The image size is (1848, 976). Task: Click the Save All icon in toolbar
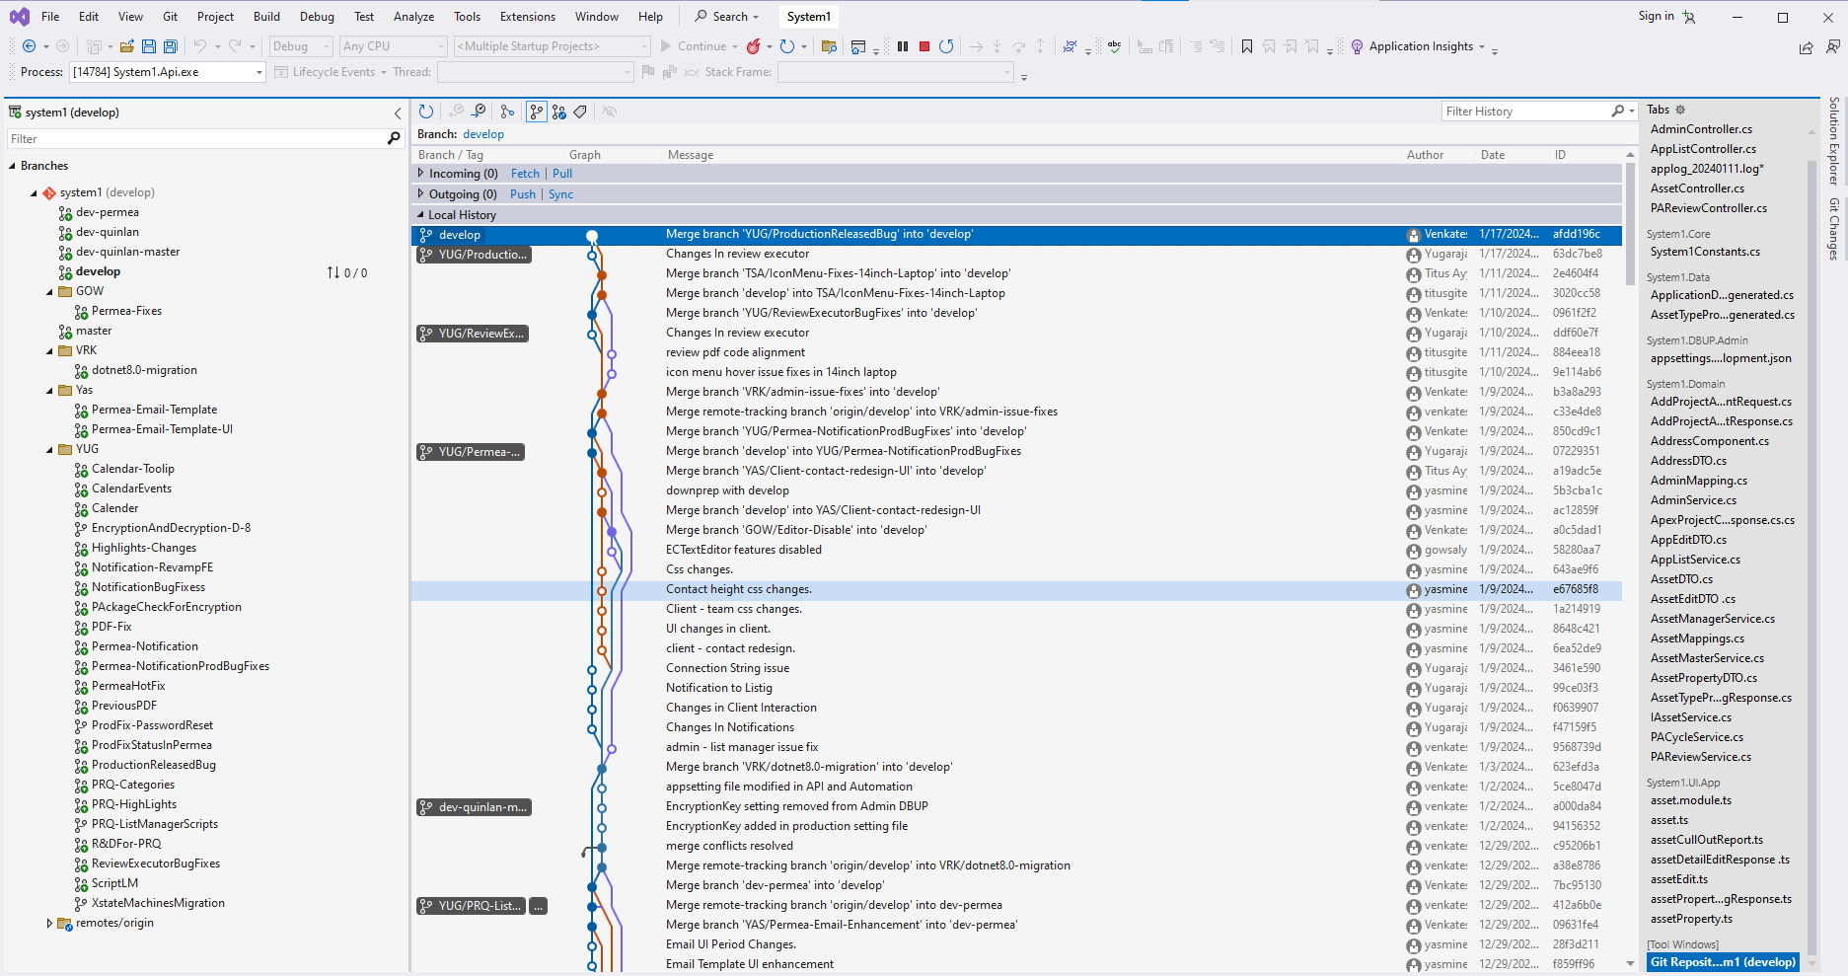pos(171,46)
